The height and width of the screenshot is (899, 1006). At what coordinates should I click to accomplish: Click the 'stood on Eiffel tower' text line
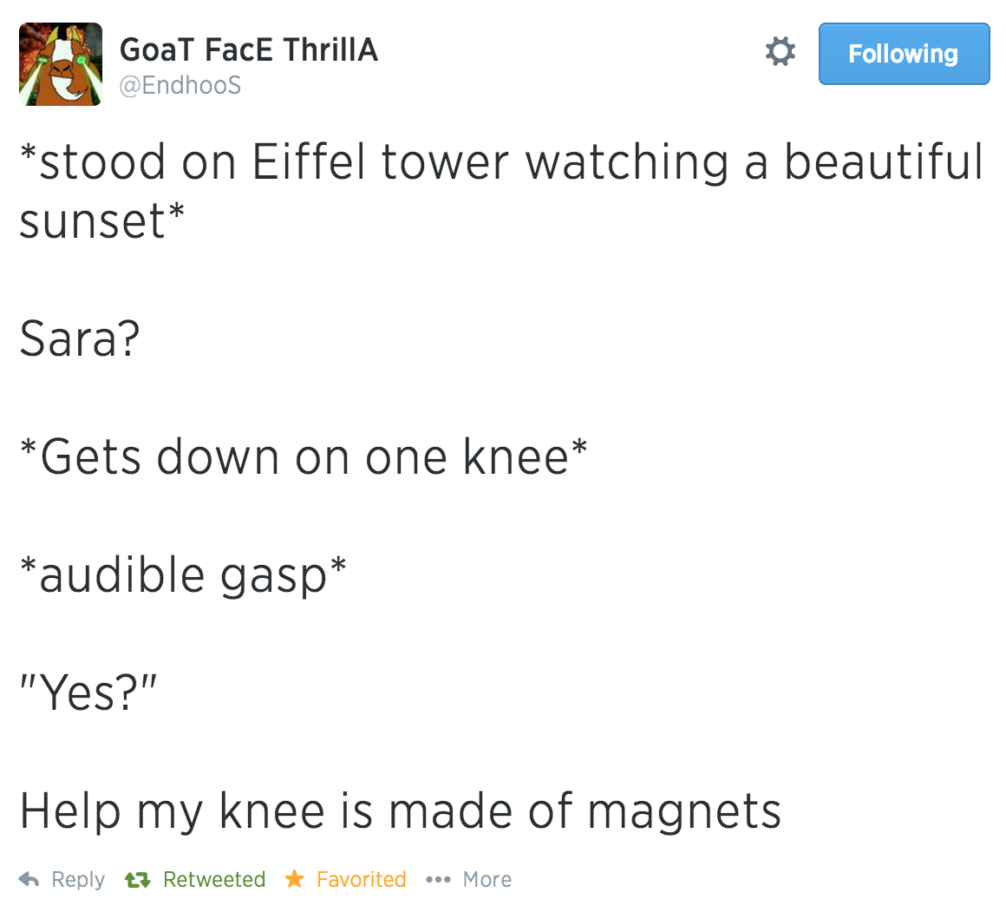(501, 162)
